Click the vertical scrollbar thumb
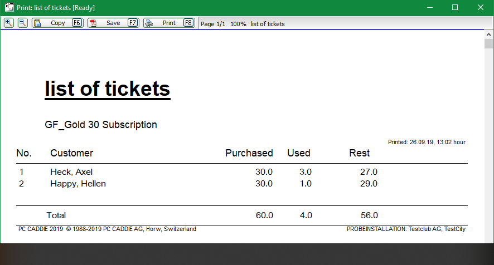The image size is (494, 265). click(488, 43)
